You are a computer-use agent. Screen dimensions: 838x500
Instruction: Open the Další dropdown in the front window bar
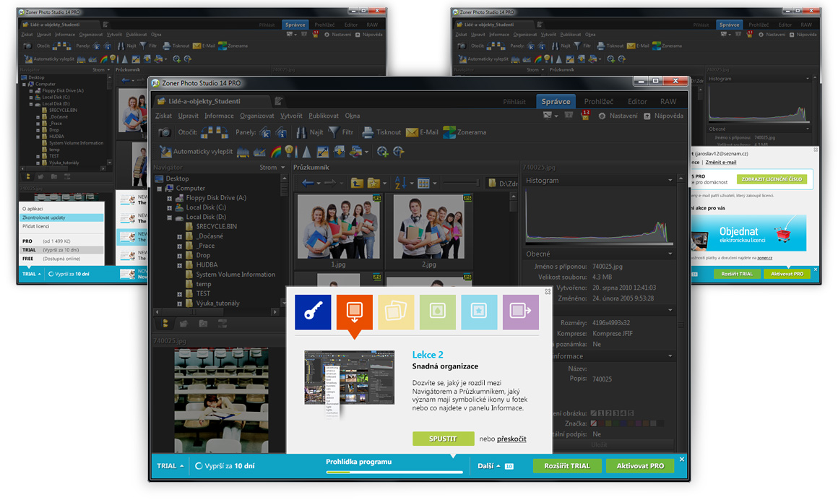pyautogui.click(x=495, y=466)
